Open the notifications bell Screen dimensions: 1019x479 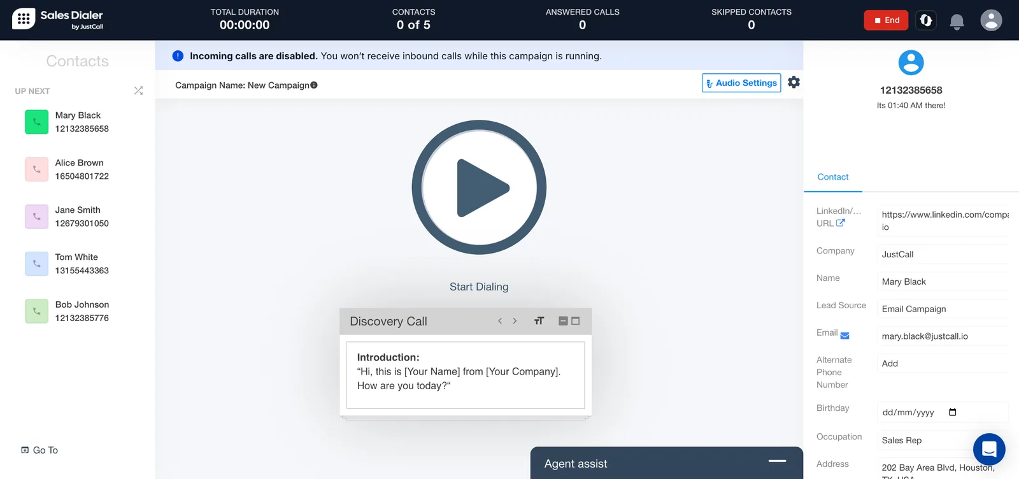[x=957, y=22]
